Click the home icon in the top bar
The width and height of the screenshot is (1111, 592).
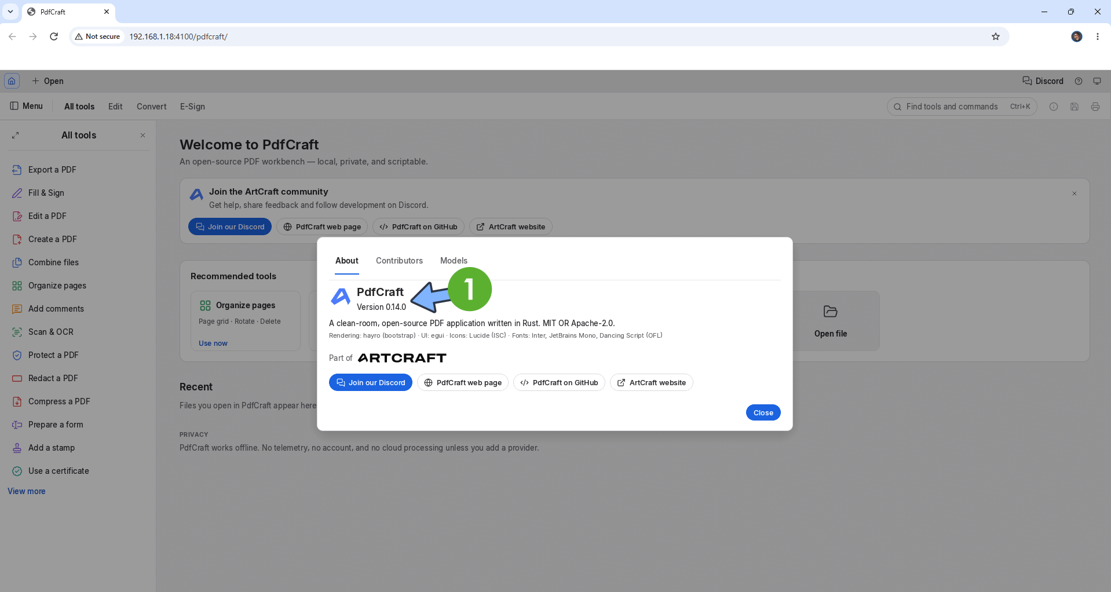coord(12,81)
